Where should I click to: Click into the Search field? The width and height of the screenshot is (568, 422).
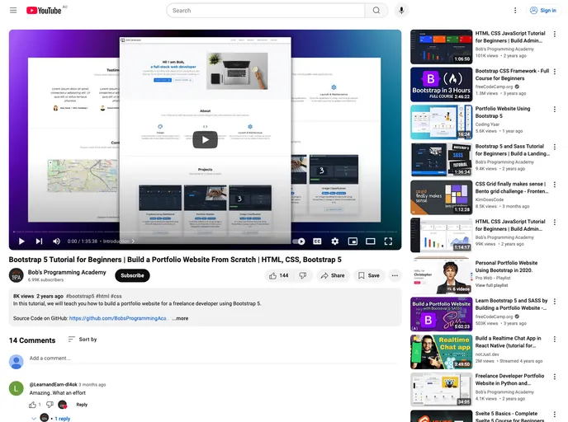[x=266, y=11]
